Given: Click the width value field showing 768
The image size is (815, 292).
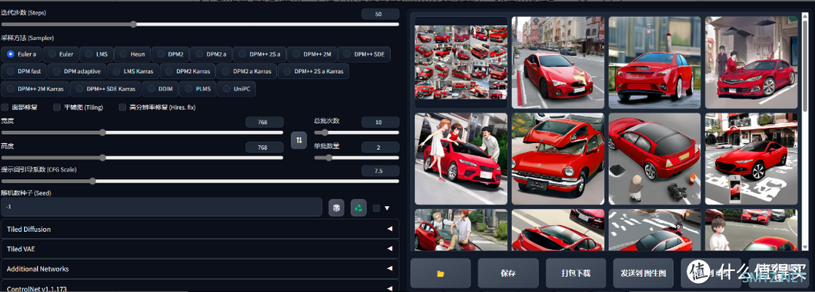Looking at the screenshot, I should tap(265, 123).
